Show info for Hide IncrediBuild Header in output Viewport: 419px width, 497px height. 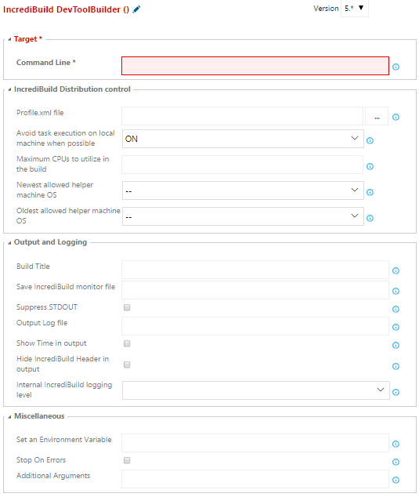pos(396,366)
